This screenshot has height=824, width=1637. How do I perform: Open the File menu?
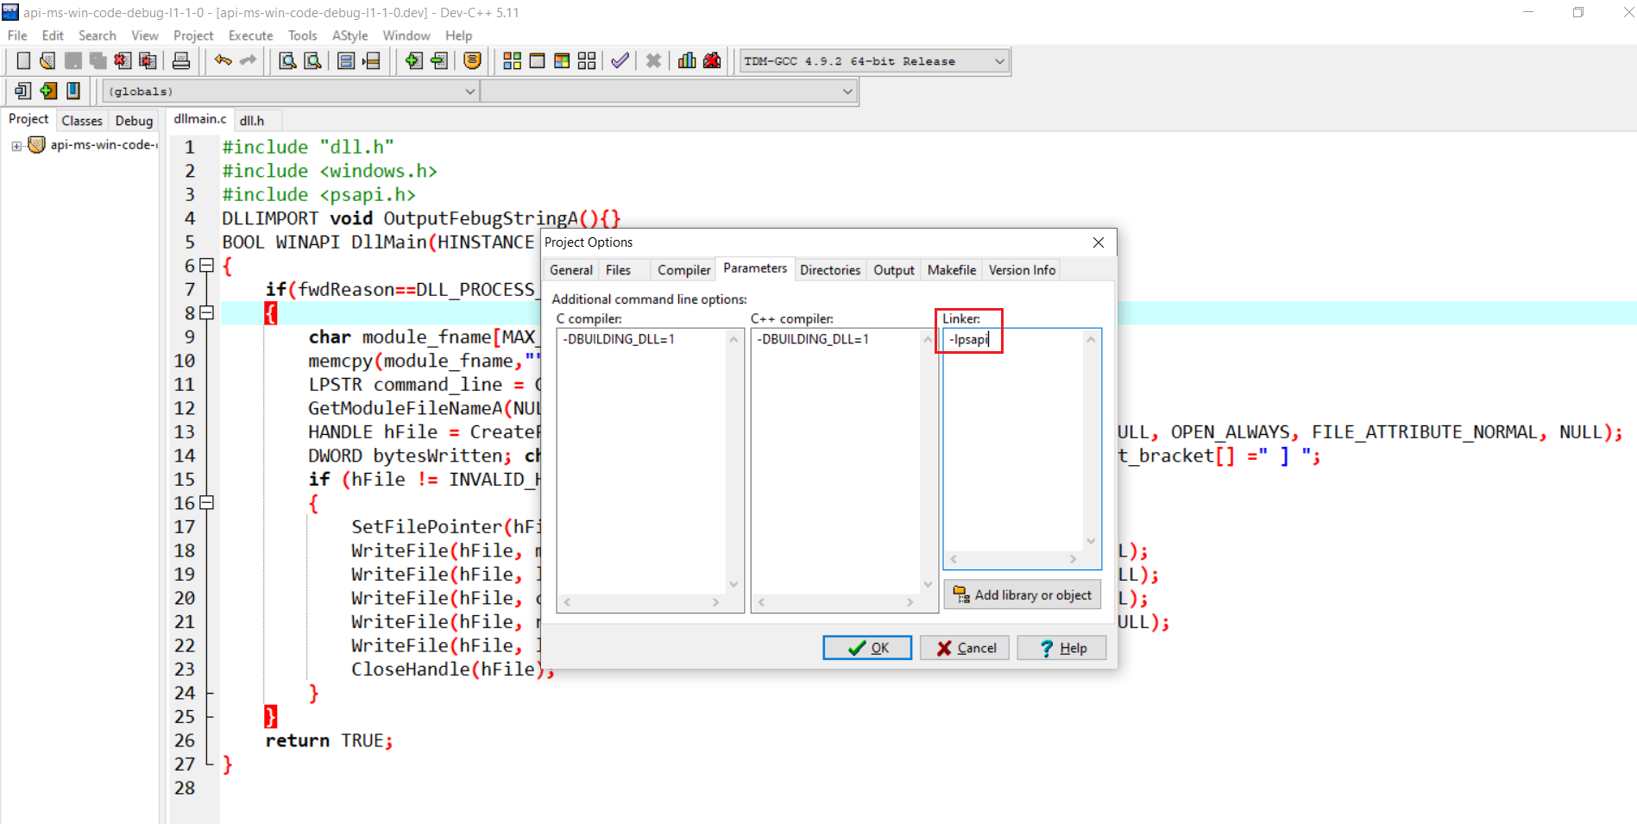[x=17, y=35]
